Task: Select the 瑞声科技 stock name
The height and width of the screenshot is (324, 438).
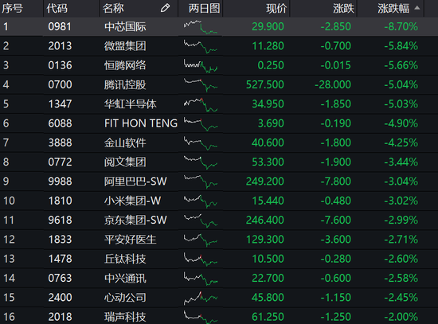Action: tap(125, 317)
